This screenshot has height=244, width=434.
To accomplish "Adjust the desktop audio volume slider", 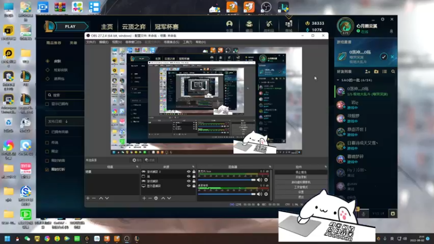I will coord(227,194).
